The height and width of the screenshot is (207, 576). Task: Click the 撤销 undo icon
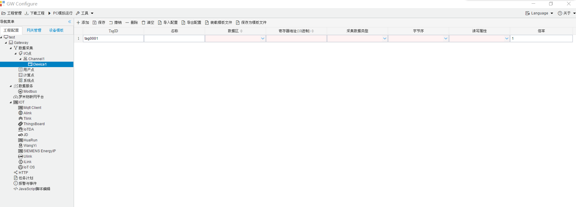click(x=111, y=23)
